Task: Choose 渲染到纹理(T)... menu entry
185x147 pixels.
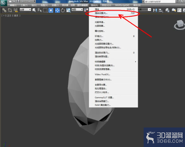Action: coord(113,53)
